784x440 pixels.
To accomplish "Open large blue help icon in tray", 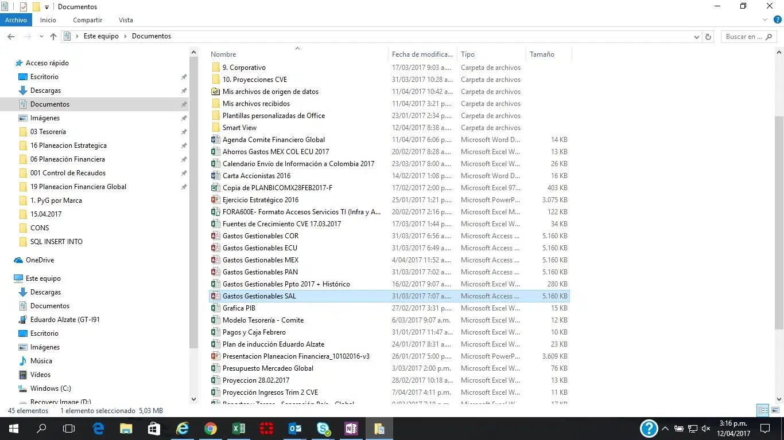I will coord(649,429).
